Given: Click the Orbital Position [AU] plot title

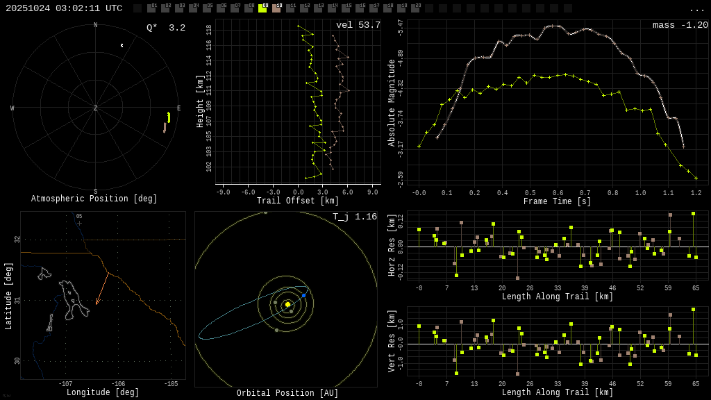Looking at the screenshot, I should [x=285, y=394].
